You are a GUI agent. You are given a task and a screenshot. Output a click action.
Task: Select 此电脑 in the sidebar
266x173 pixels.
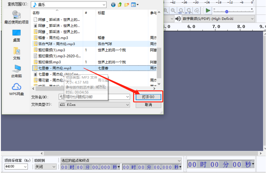[x=17, y=71]
